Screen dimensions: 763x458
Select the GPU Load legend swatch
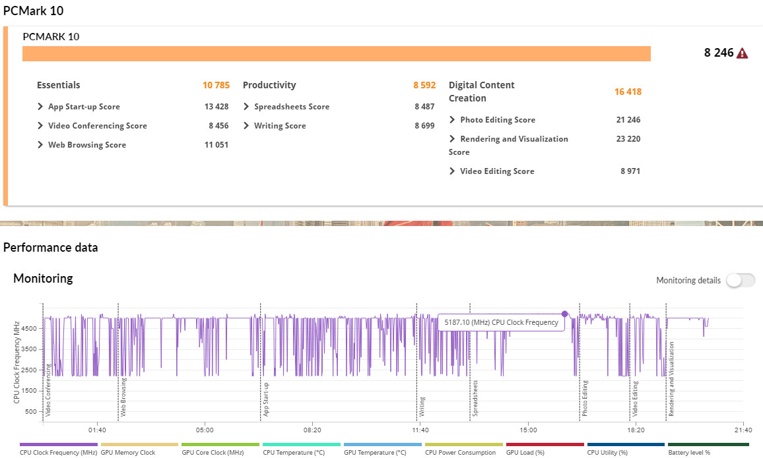(x=545, y=445)
